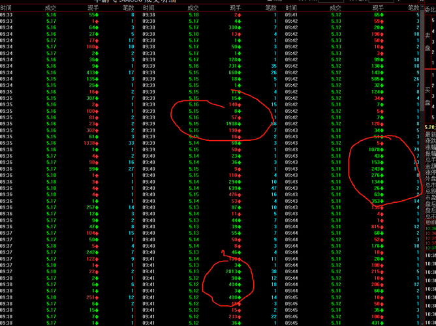Select the 180 volume trade at 09:34
Viewport: 436px width, 326px height.
pyautogui.click(x=93, y=47)
